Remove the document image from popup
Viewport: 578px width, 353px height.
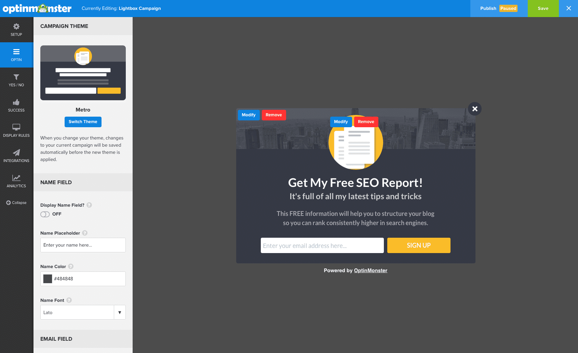pos(366,122)
